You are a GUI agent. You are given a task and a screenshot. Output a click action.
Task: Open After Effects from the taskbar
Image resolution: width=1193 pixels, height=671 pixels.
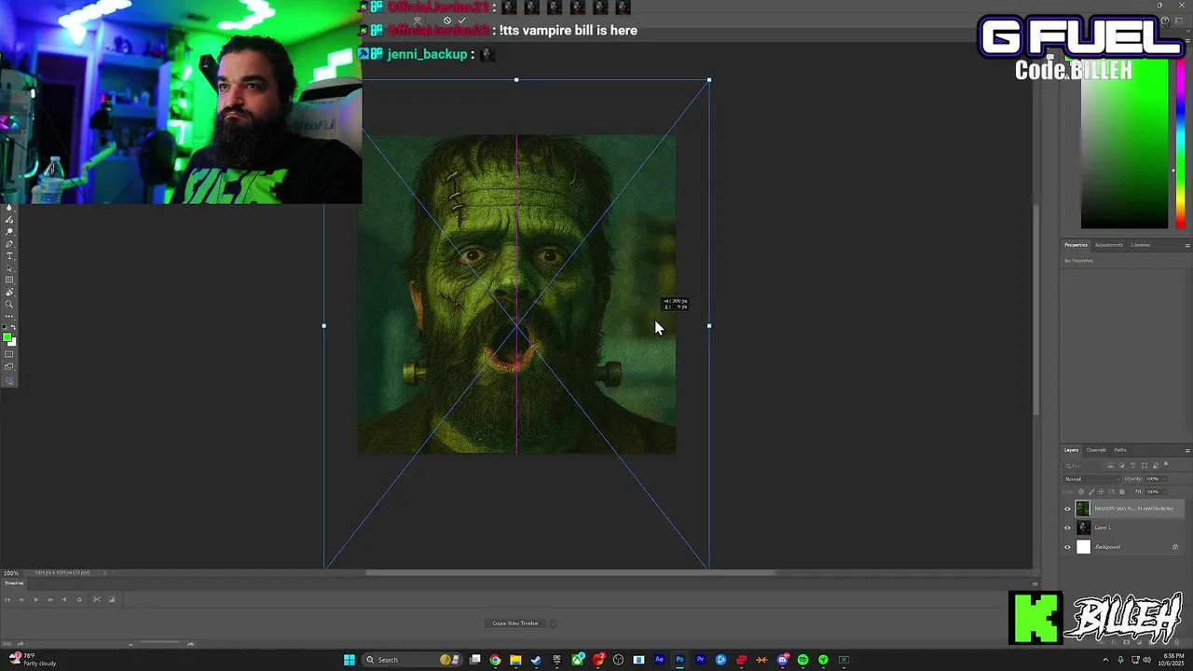660,660
